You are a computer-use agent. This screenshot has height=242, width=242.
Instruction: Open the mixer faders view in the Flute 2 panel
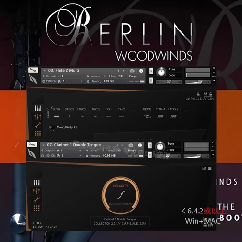(38, 117)
